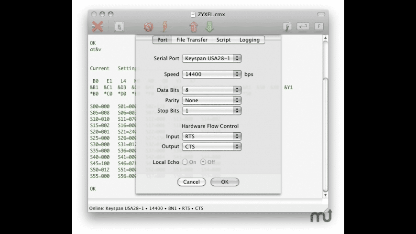Open the Serial Port dropdown
This screenshot has width=416, height=234.
coord(211,59)
